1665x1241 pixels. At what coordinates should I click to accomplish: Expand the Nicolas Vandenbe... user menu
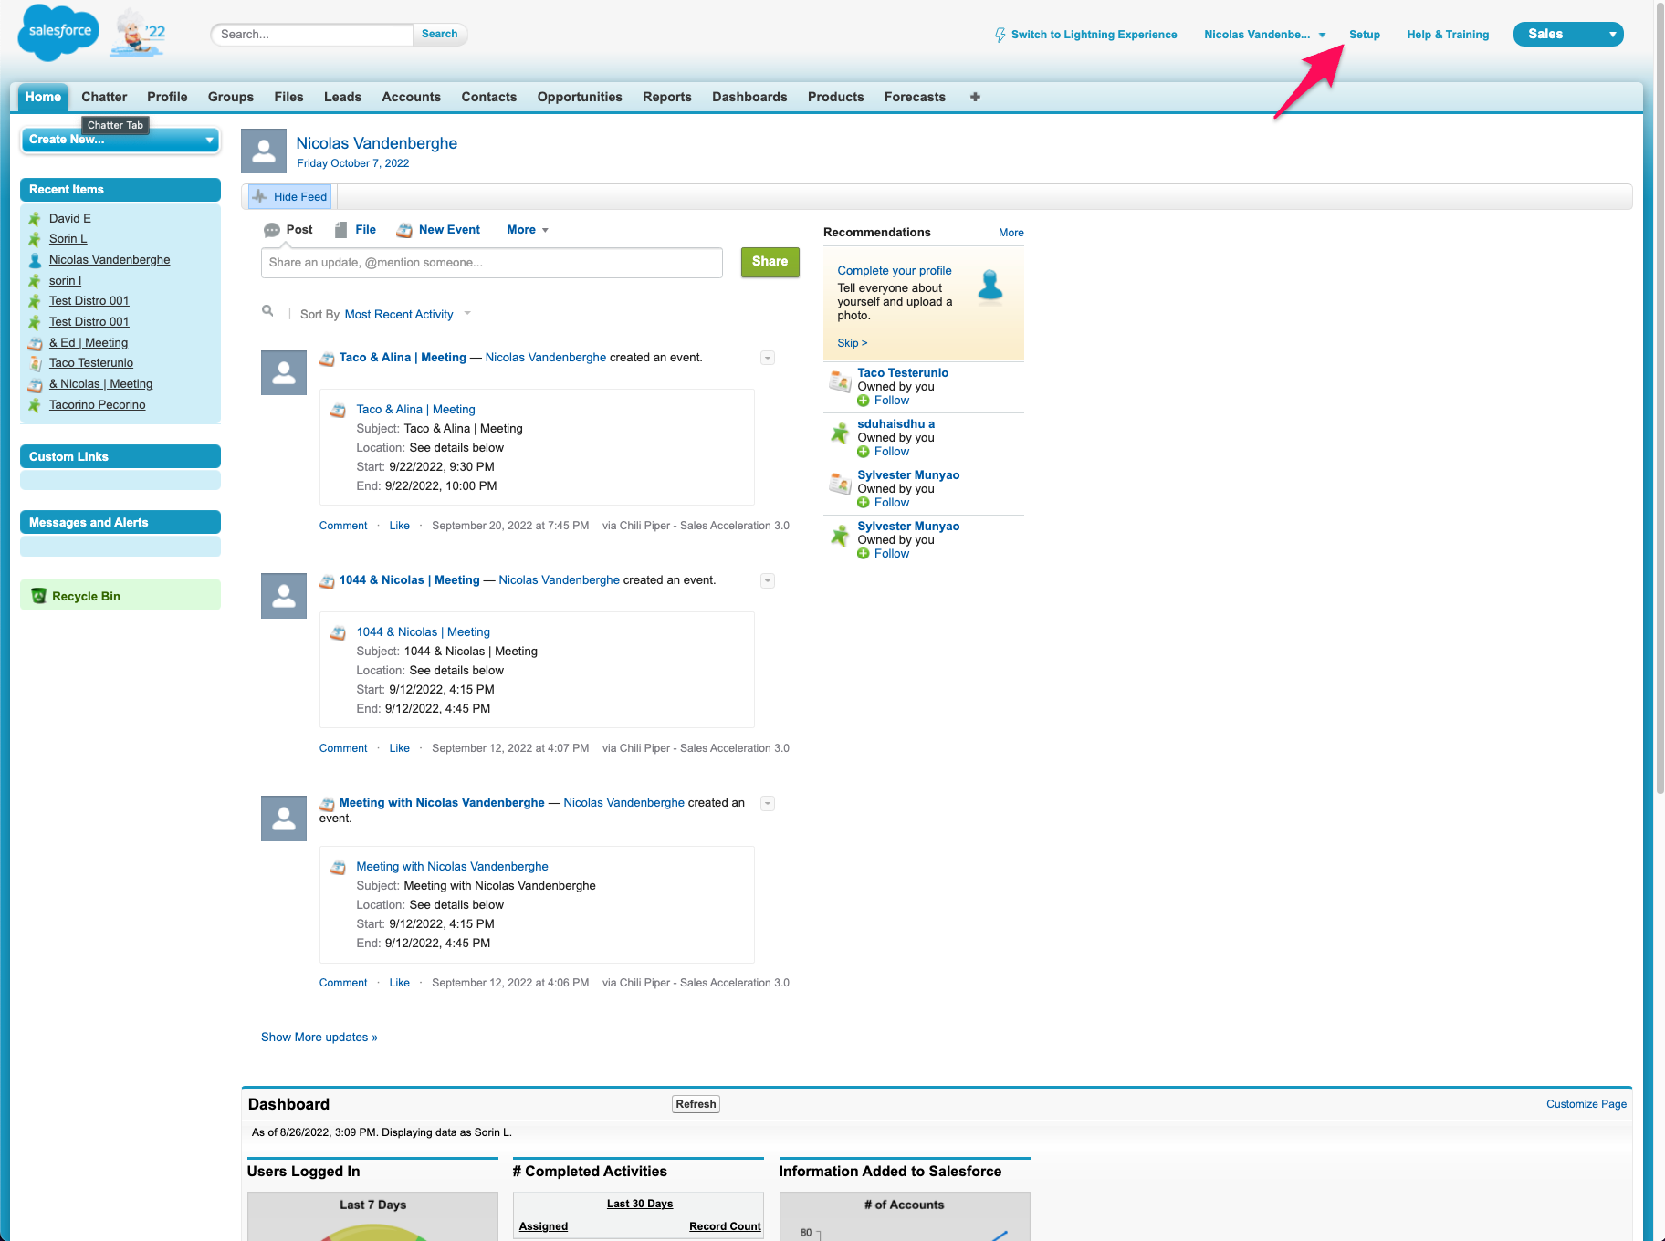(x=1264, y=35)
